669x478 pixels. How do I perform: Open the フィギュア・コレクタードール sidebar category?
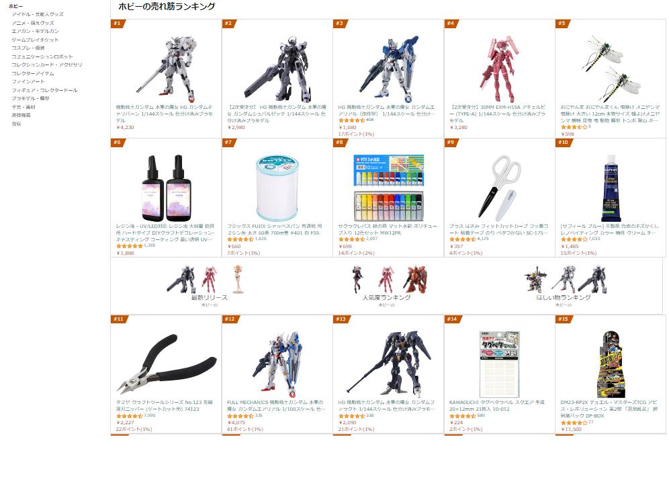[x=44, y=90]
